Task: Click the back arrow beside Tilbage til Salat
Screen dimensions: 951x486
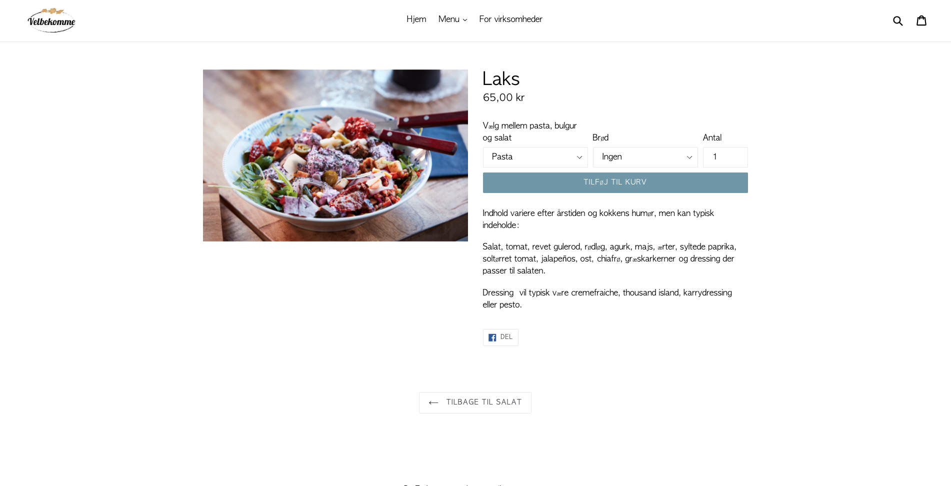Action: (433, 402)
